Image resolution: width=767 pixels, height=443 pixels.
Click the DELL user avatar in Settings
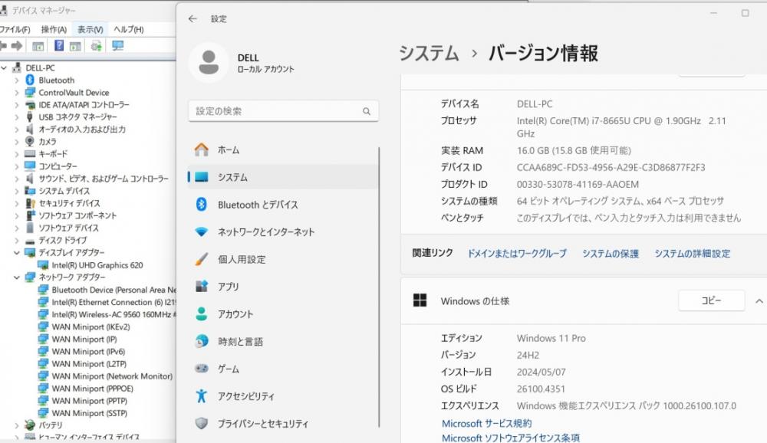(x=209, y=63)
